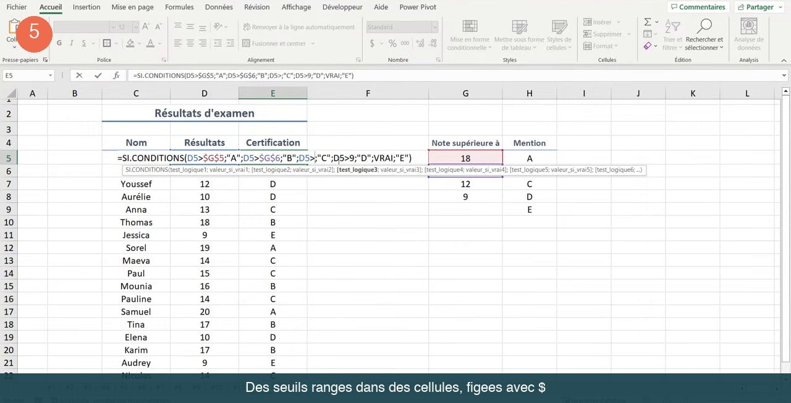The width and height of the screenshot is (791, 403).
Task: Expand the Fusionner et centrer dropdown arrow
Action: click(313, 43)
